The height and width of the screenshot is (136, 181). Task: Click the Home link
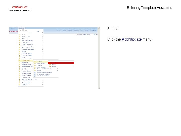[58, 30]
